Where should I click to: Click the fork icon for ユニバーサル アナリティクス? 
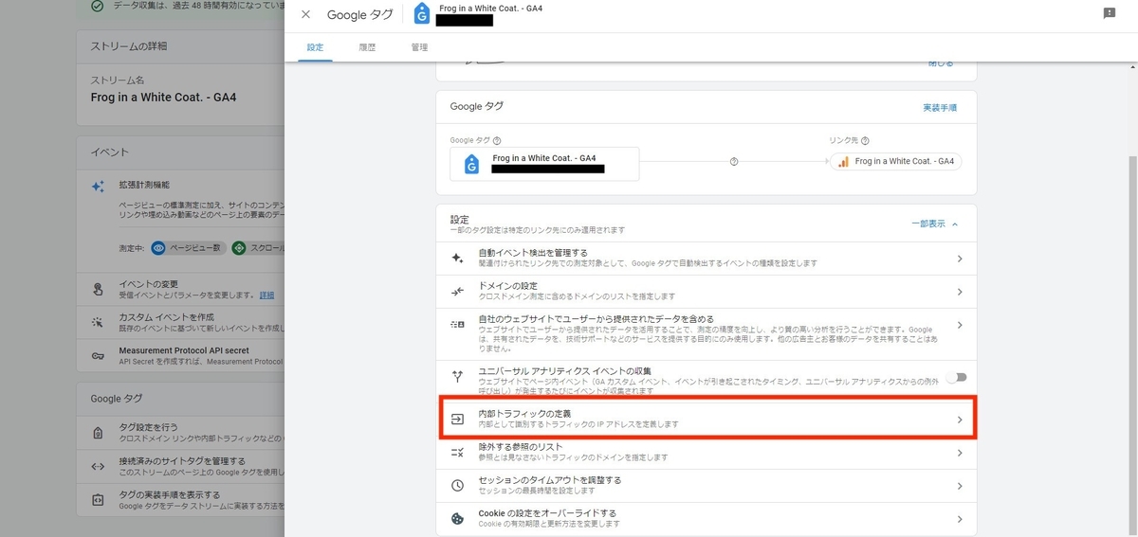(x=457, y=376)
